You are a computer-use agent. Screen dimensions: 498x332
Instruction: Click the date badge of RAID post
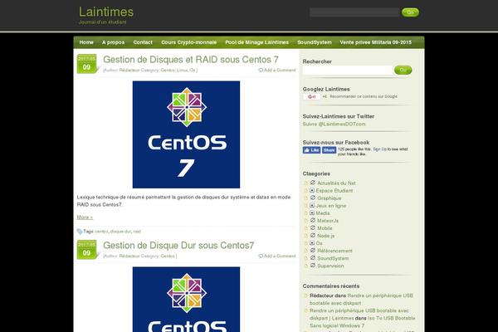pyautogui.click(x=86, y=64)
